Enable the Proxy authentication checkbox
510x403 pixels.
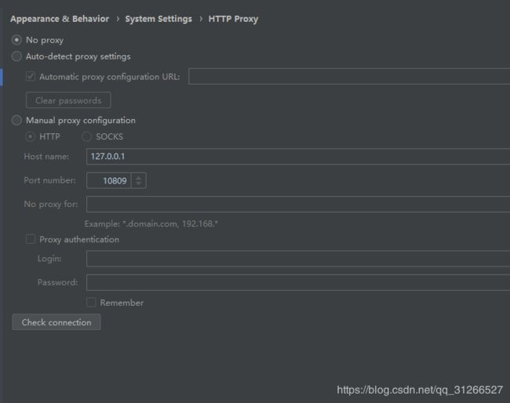click(31, 239)
